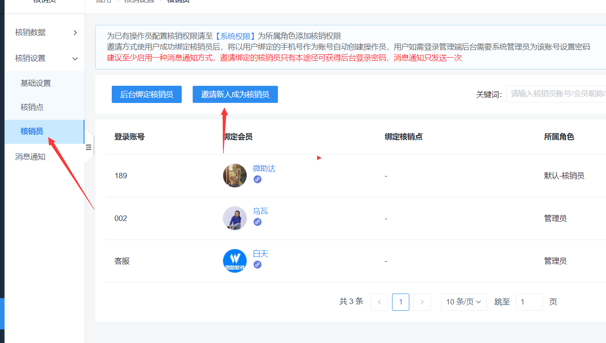Click 管理员 role in 乌瓦 row
This screenshot has width=606, height=343.
coord(555,218)
